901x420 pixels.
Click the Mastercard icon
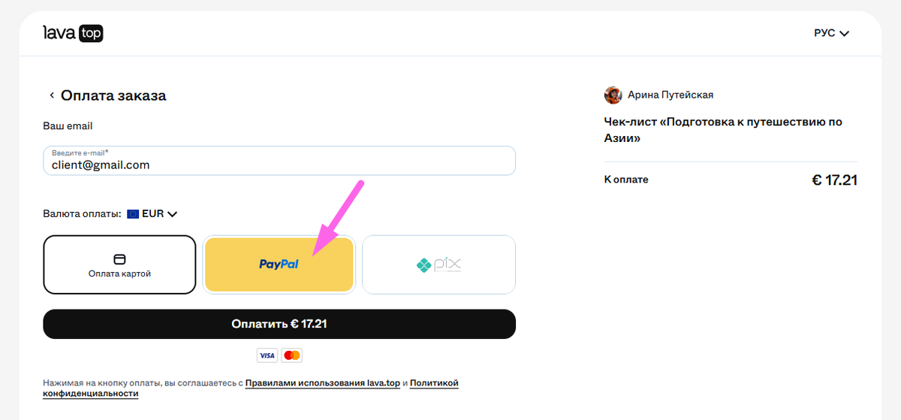coord(292,355)
